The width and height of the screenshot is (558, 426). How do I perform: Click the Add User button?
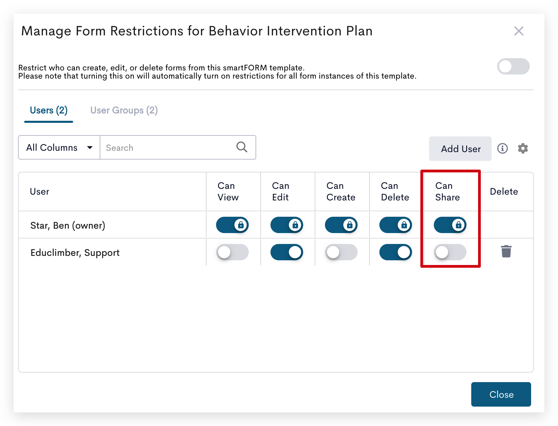coord(460,149)
